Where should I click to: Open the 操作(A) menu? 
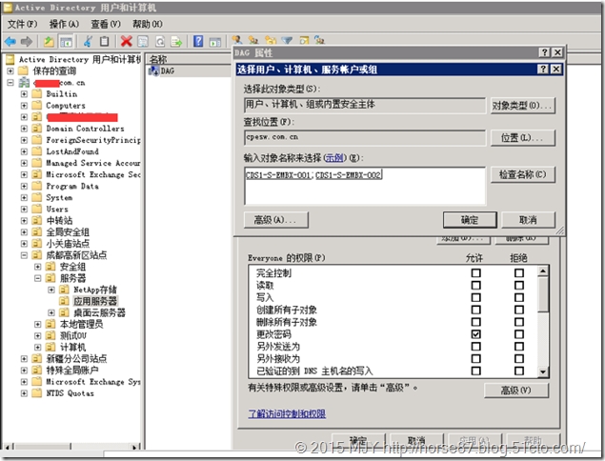tap(64, 23)
